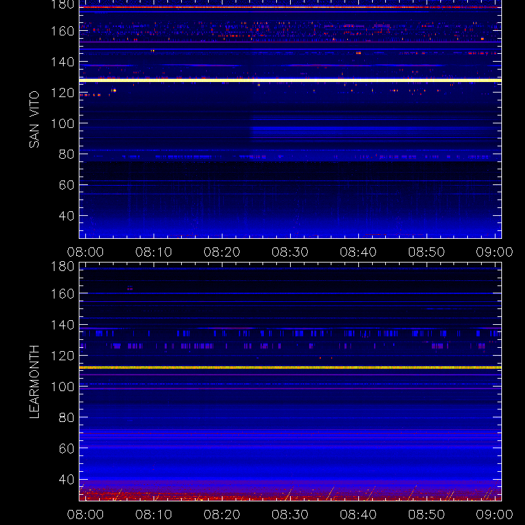
Task: Click 08:50 under the San Vito plot
Action: tap(426, 252)
